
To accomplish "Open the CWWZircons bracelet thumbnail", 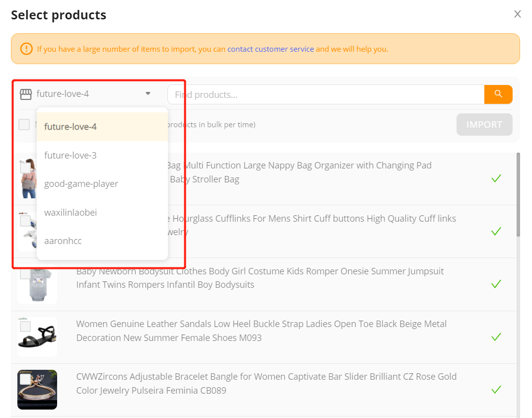I will coord(37,390).
